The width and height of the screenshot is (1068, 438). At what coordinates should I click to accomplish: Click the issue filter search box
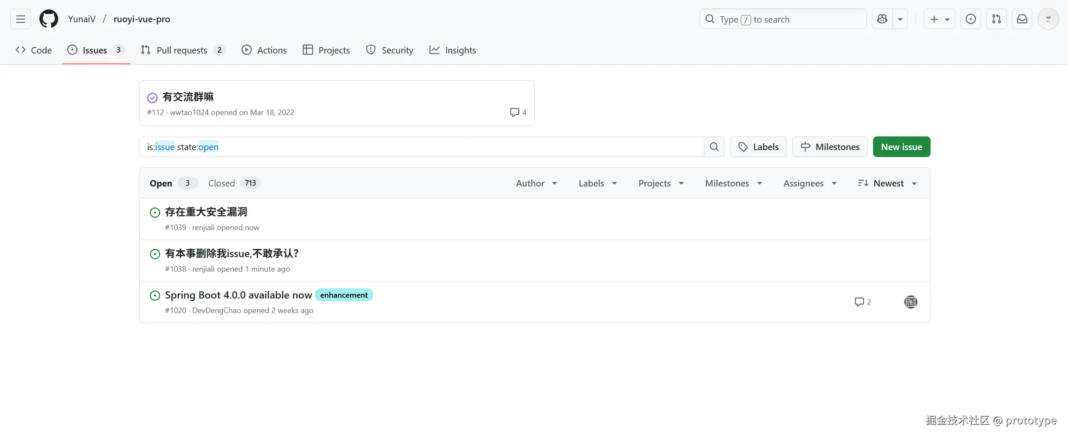[421, 147]
